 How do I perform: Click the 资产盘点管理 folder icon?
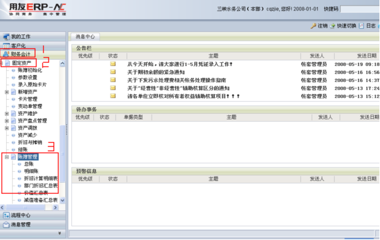14,121
